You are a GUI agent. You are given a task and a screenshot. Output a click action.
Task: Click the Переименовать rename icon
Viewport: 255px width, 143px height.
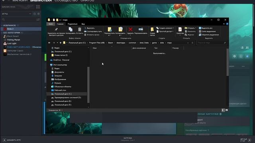(x=141, y=29)
